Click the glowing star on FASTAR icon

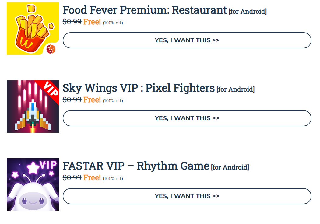pyautogui.click(x=33, y=168)
